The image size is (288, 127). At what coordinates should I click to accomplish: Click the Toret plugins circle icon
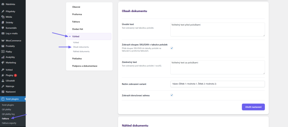[3, 99]
